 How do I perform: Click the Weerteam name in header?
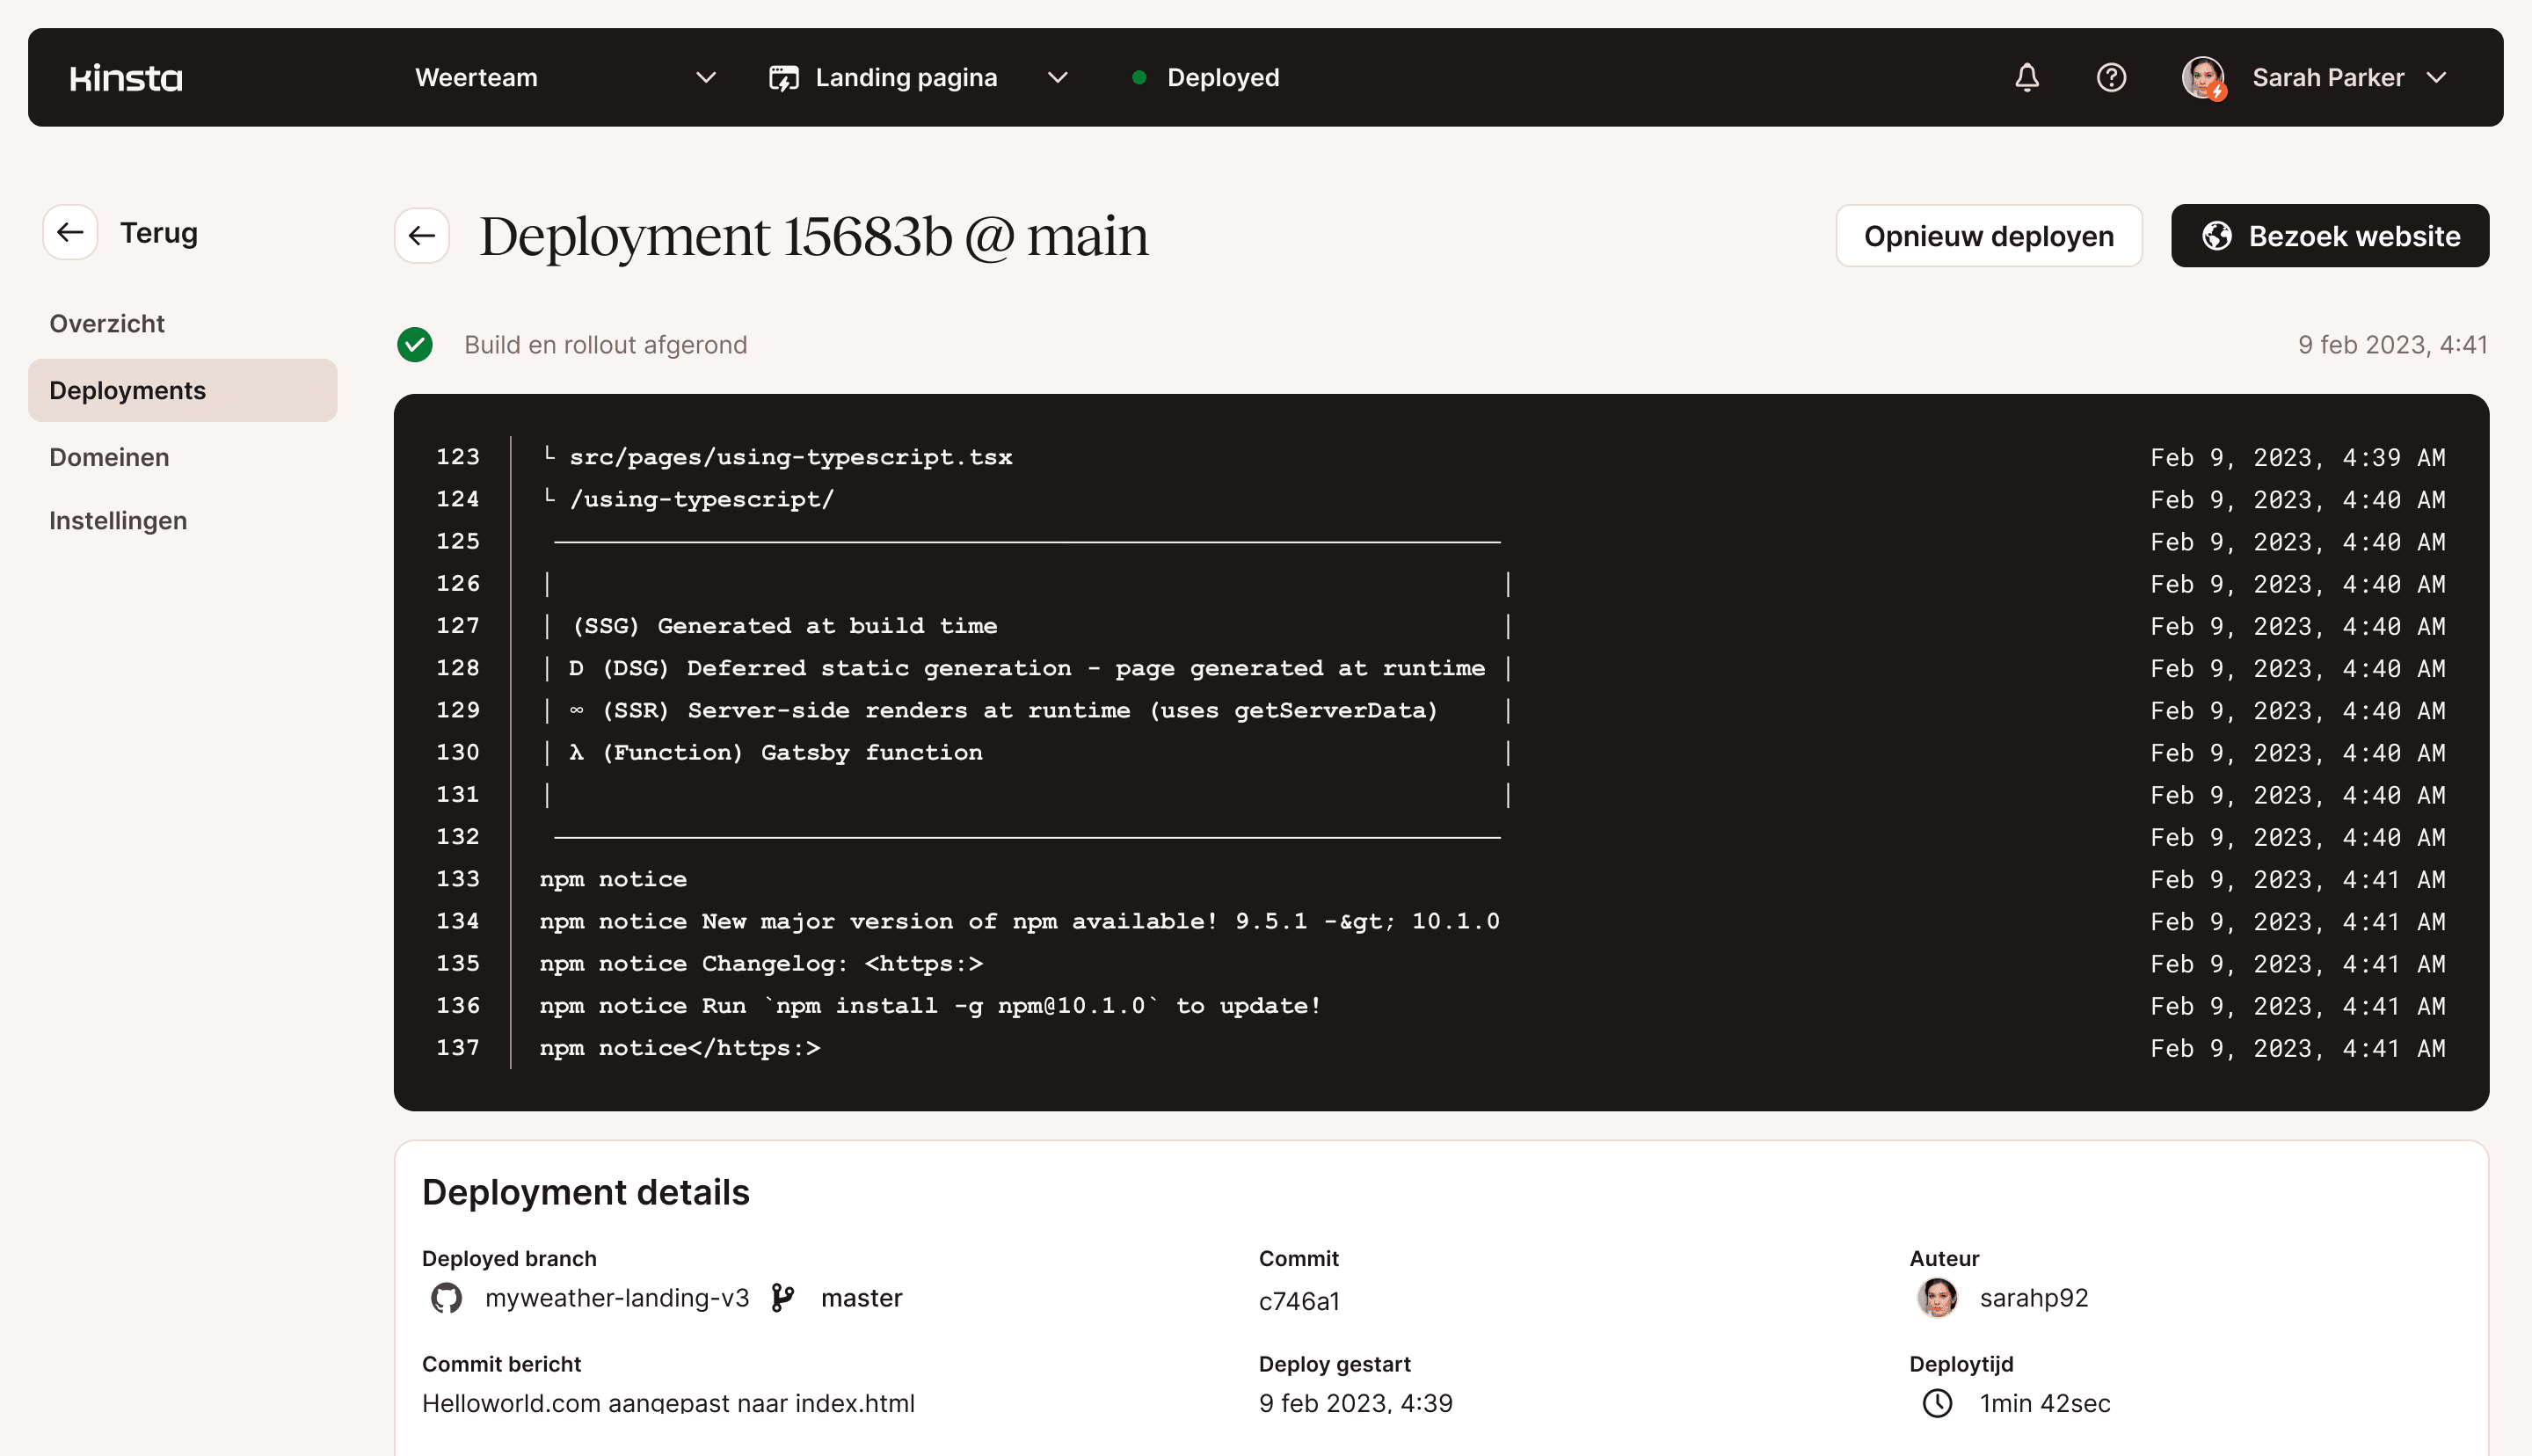coord(476,77)
